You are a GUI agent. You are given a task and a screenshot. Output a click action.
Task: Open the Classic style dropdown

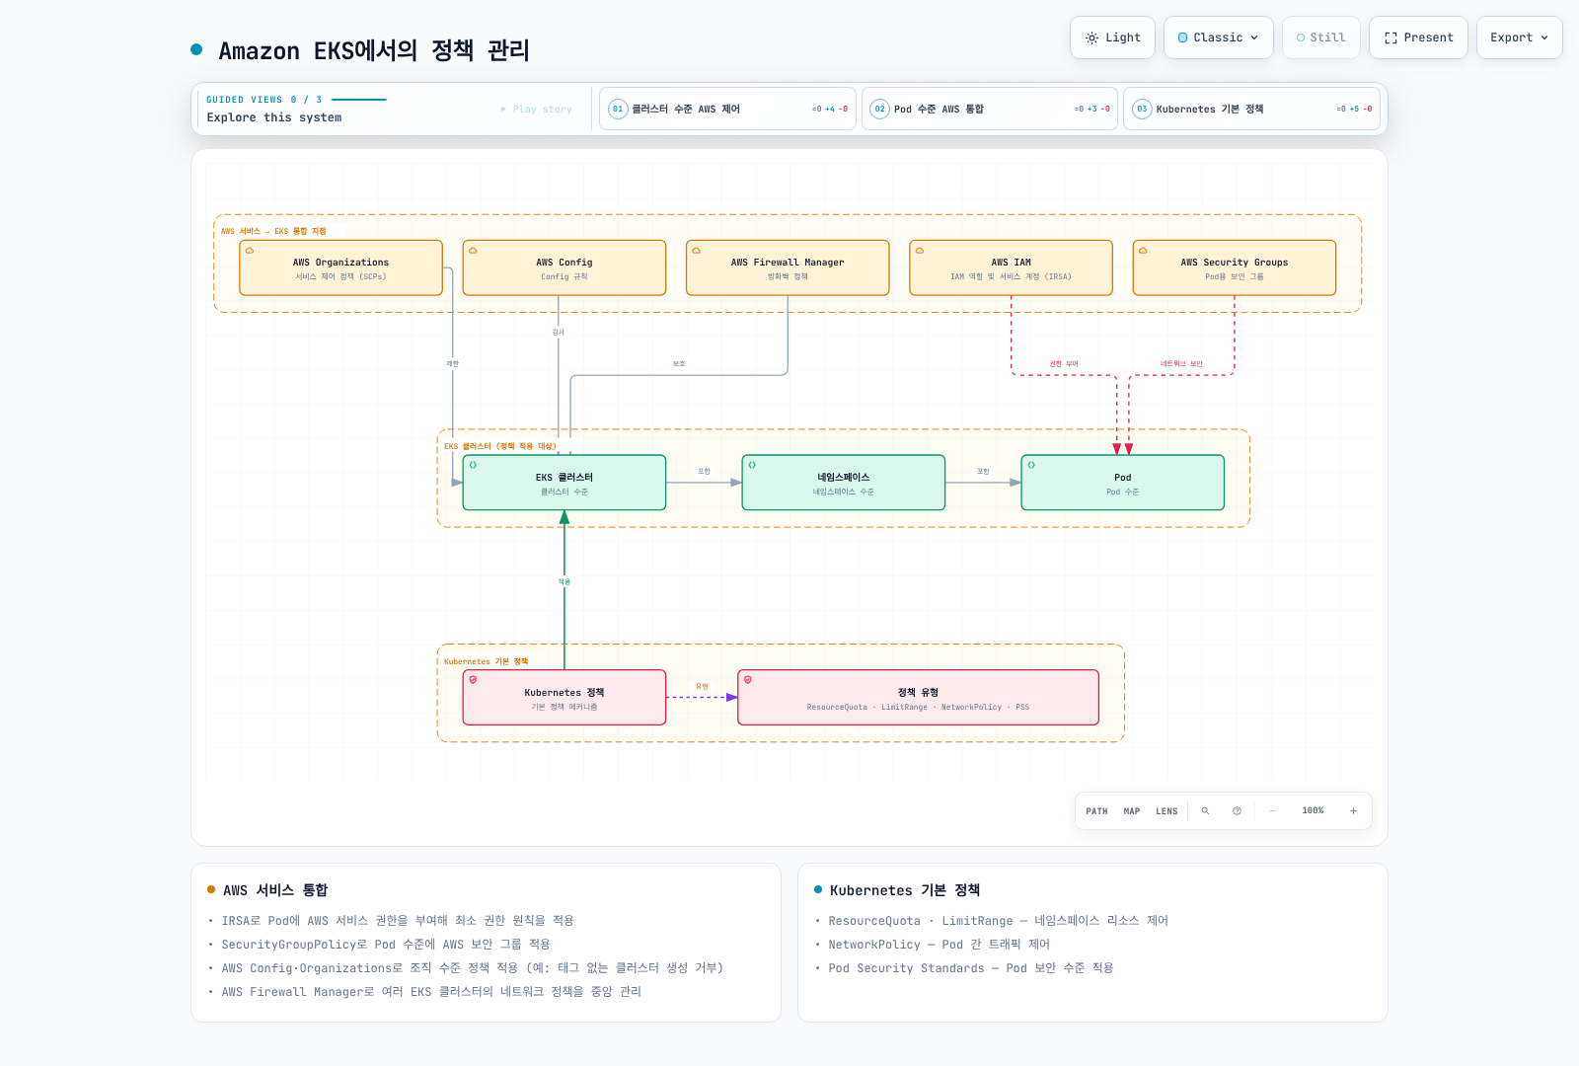click(x=1219, y=38)
